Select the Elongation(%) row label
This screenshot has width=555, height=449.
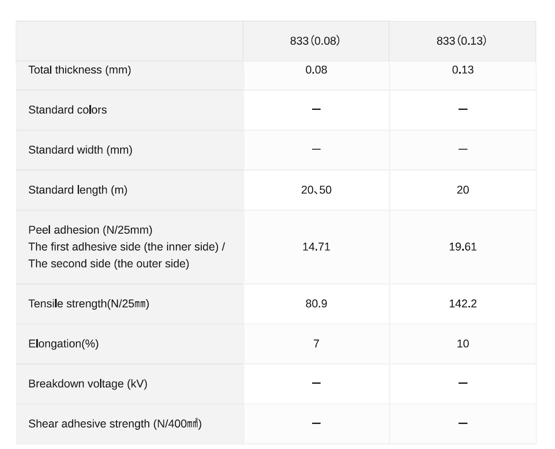(63, 344)
